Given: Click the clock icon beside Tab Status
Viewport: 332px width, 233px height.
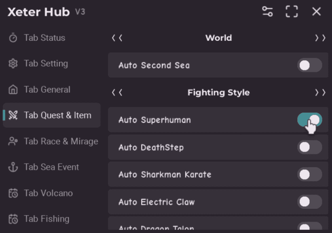Looking at the screenshot, I should (13, 38).
